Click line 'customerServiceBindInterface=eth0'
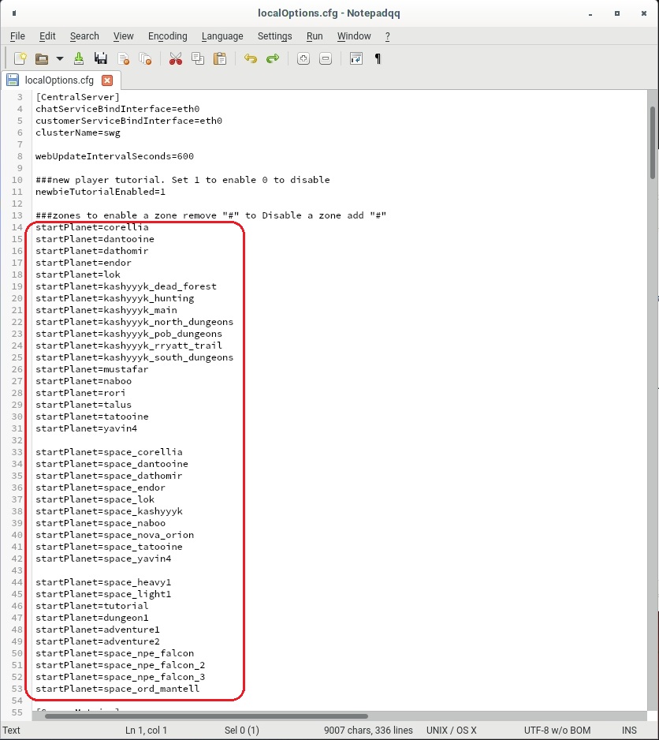The height and width of the screenshot is (740, 659). tap(128, 121)
